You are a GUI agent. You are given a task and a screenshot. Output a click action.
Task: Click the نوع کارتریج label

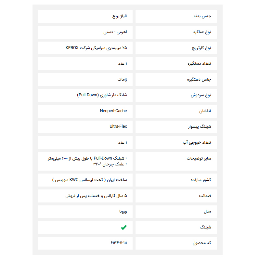point(201,48)
